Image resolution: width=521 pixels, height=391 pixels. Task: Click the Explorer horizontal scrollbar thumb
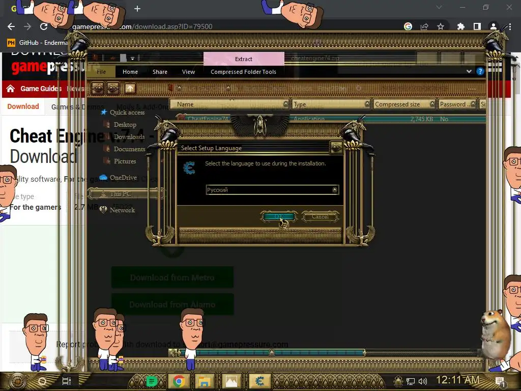[273, 353]
